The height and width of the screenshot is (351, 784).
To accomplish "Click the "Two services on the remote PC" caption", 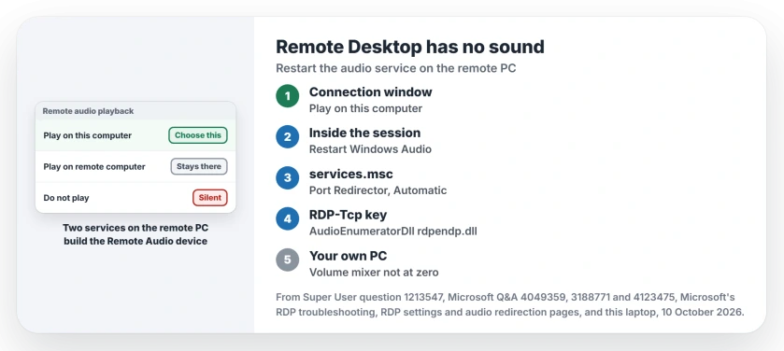I will pyautogui.click(x=135, y=234).
